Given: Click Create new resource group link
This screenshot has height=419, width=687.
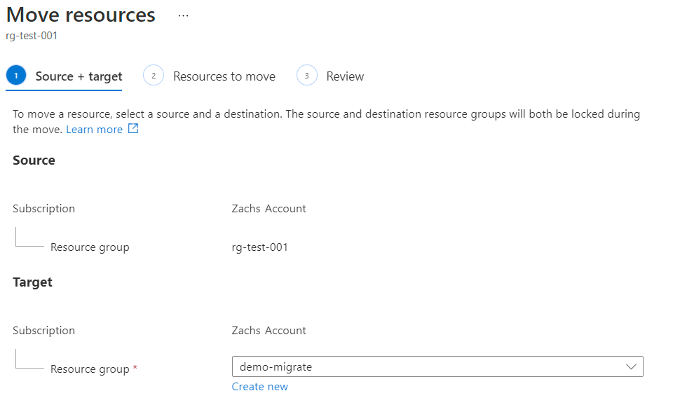Looking at the screenshot, I should coord(260,387).
